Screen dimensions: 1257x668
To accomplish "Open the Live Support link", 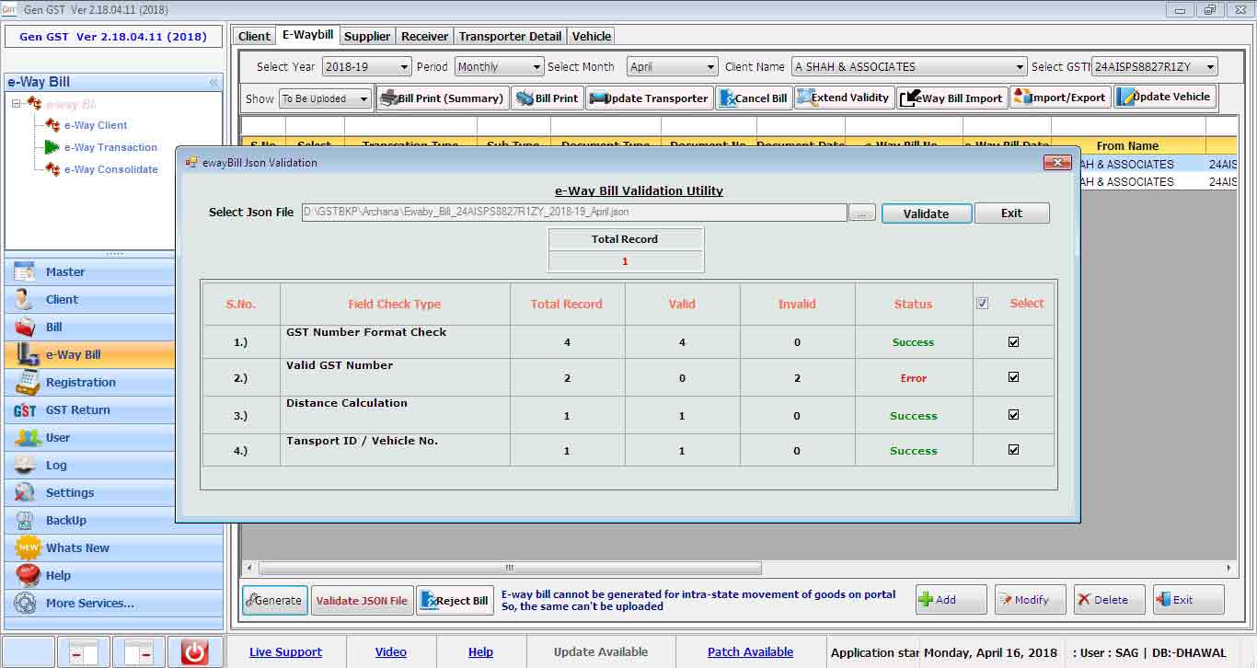I will tap(285, 652).
